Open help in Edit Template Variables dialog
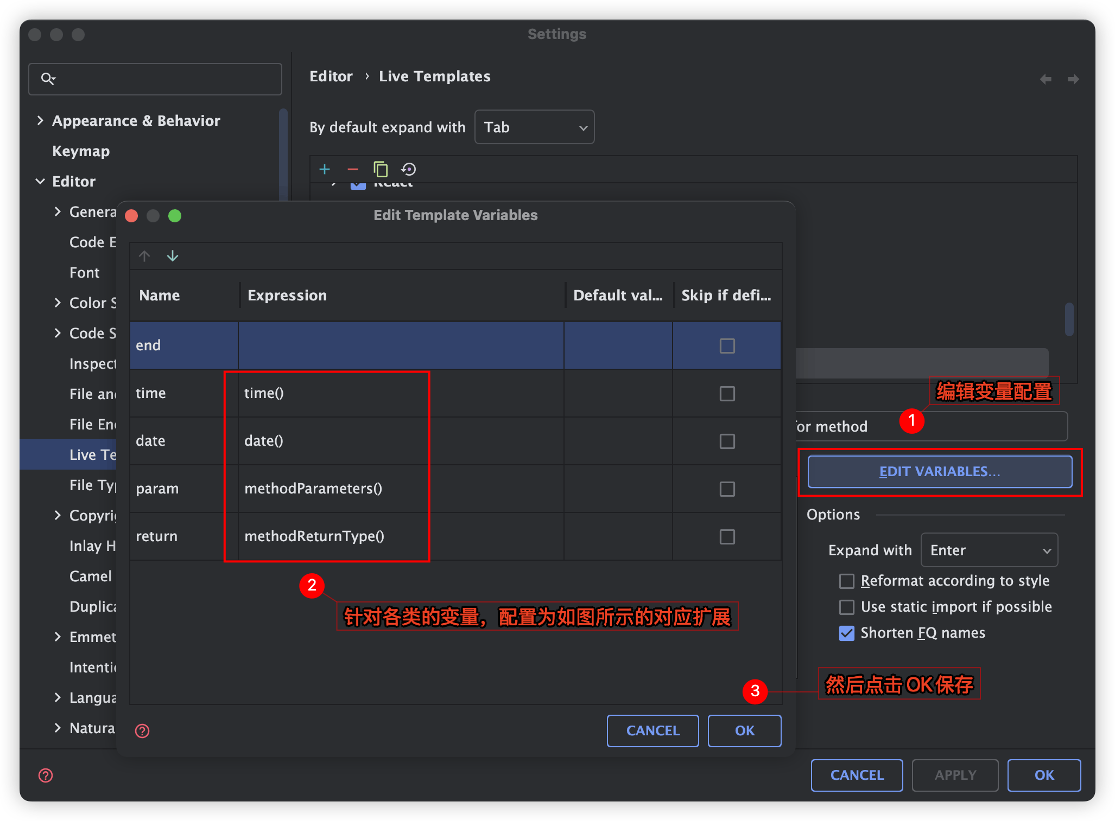 (x=142, y=731)
